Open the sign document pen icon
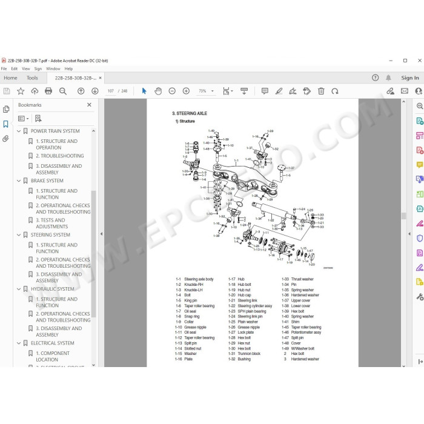Image resolution: width=424 pixels, height=424 pixels. coord(293,91)
